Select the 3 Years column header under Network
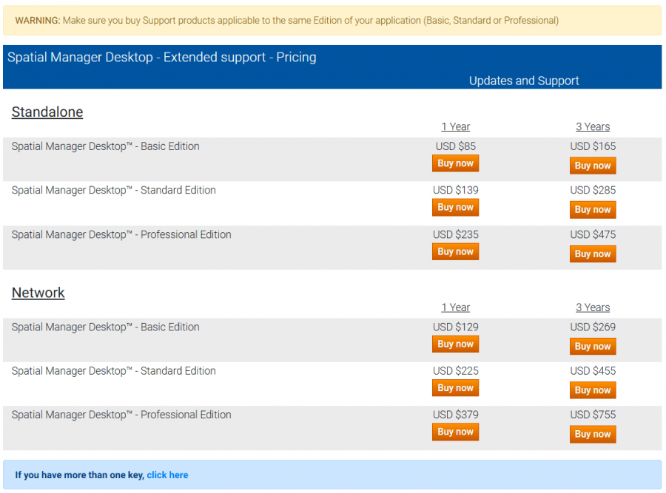 coord(593,307)
